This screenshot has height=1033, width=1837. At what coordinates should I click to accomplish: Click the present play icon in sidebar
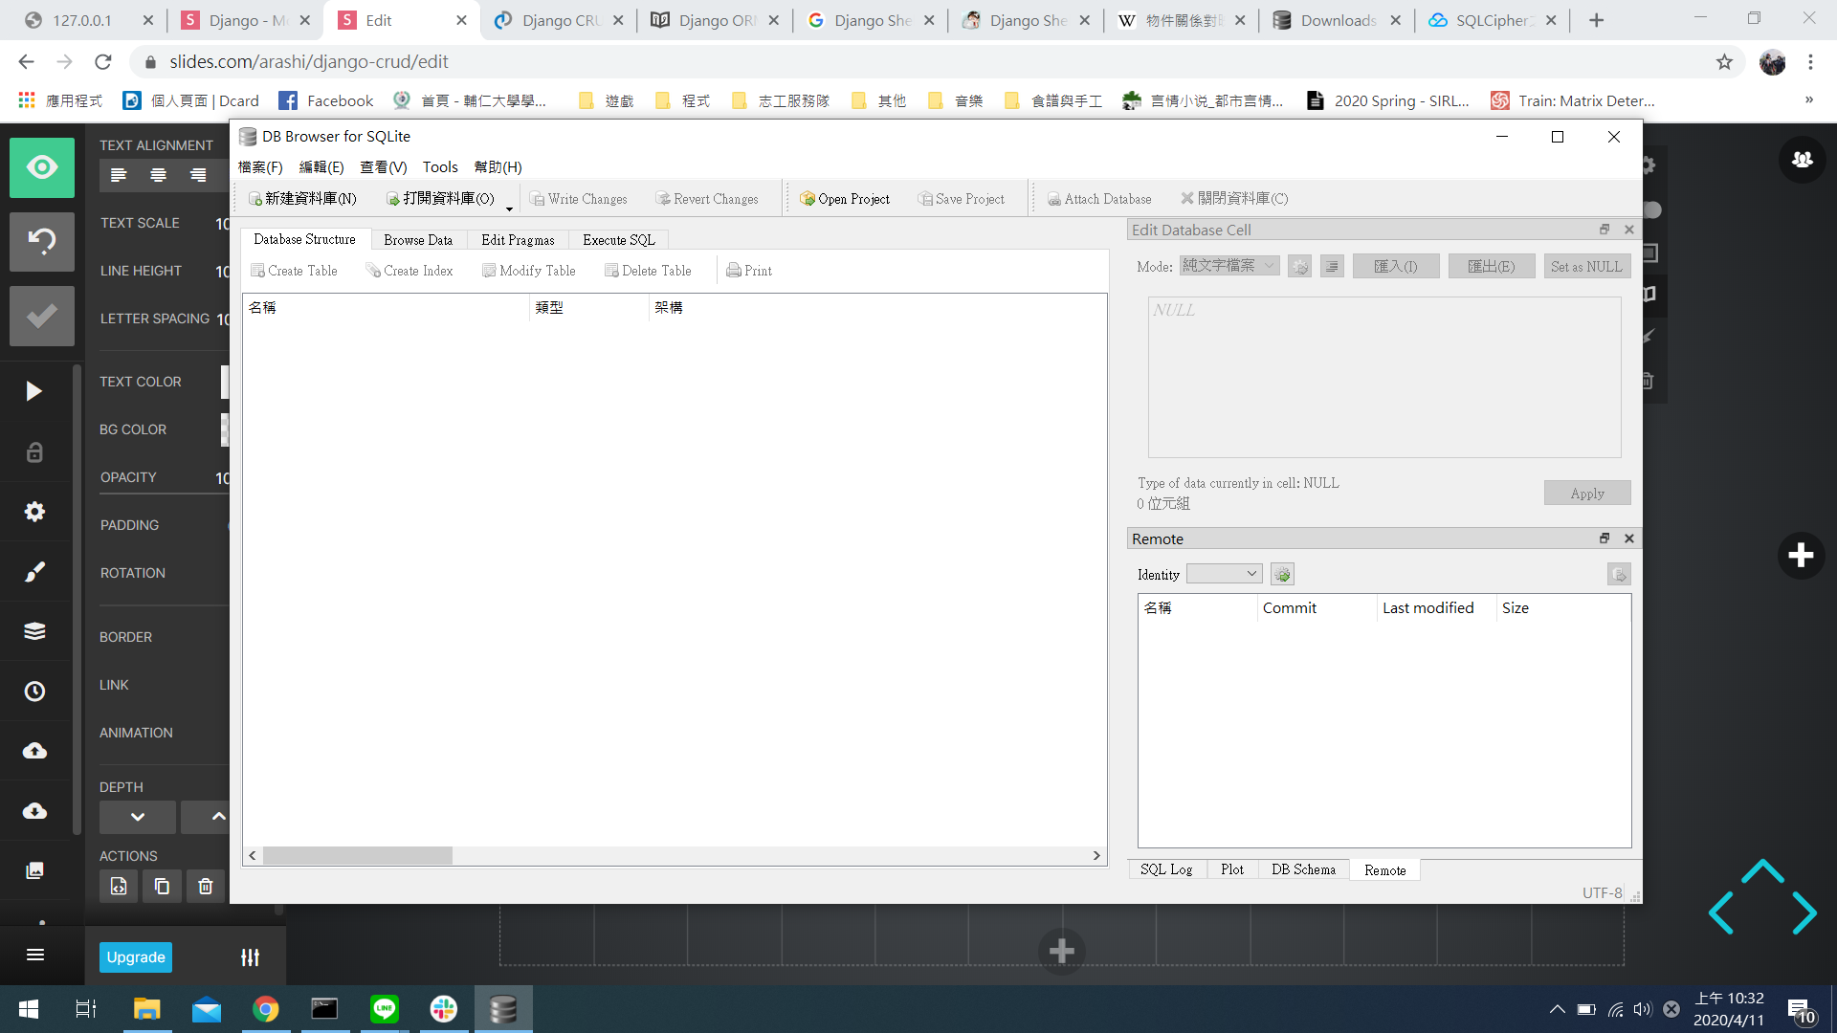pos(34,391)
